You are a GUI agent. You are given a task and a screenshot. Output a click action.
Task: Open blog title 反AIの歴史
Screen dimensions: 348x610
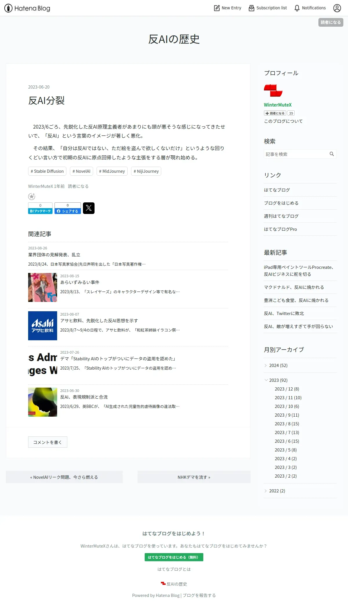tap(174, 39)
